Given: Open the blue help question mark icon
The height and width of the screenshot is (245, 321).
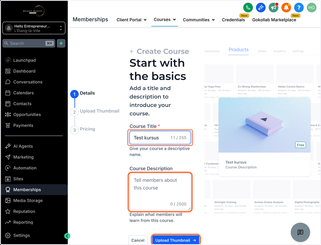Looking at the screenshot, I should 299,7.
